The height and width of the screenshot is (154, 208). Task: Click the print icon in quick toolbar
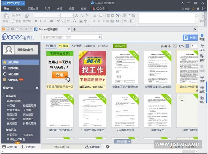pos(13,29)
